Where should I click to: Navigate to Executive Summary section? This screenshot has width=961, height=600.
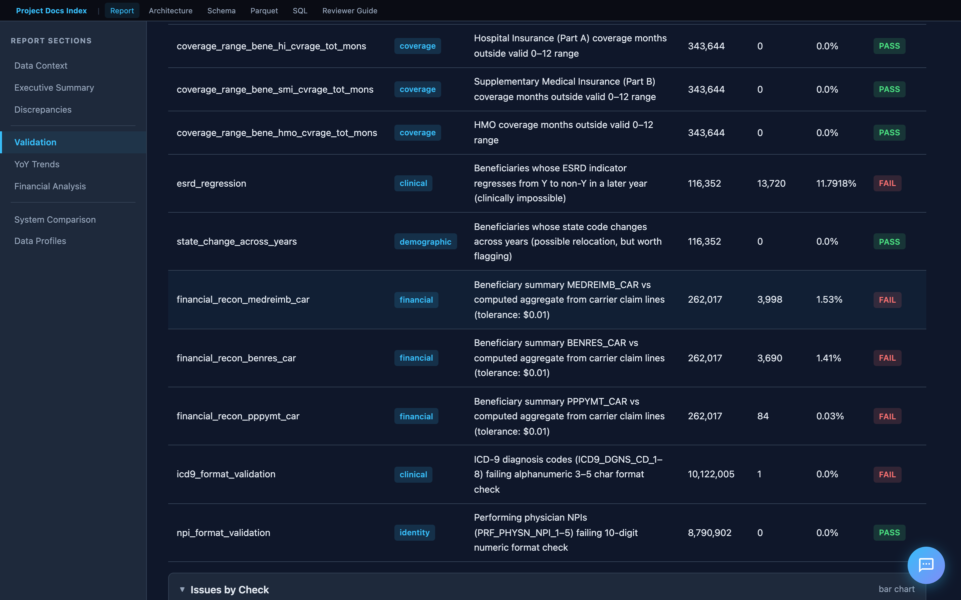[x=54, y=88]
